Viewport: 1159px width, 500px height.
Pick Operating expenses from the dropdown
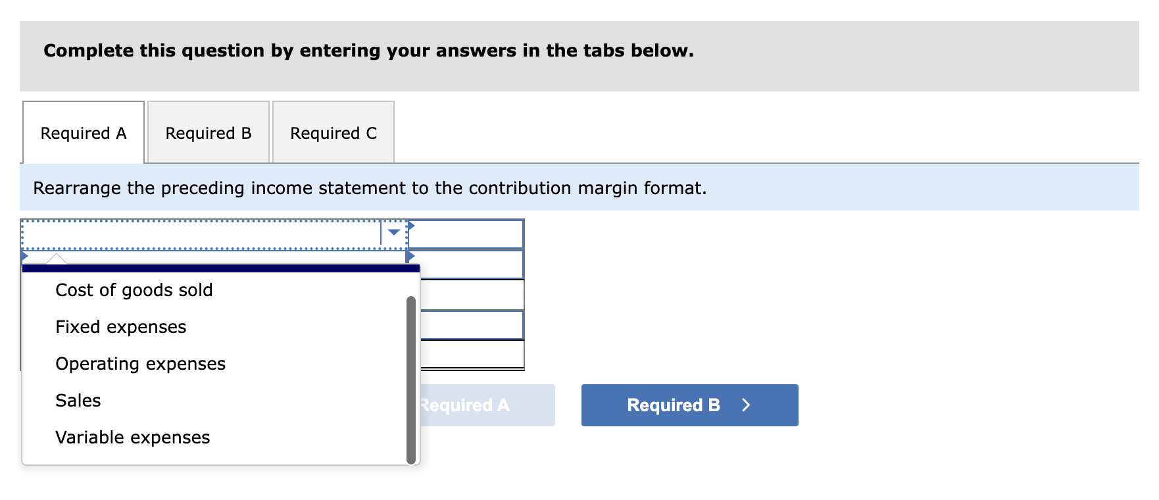click(x=140, y=364)
